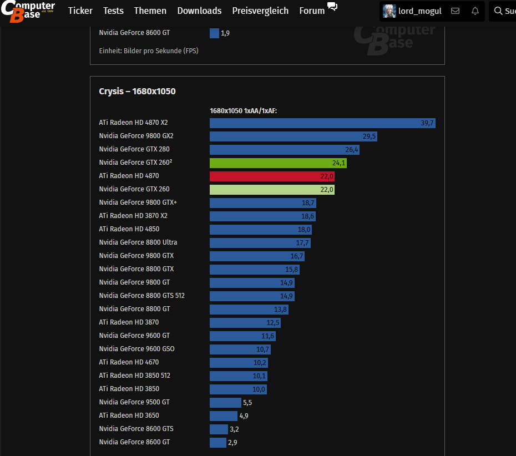516x456 pixels.
Task: Click the Crysis – 1680x1050 chart title
Action: (137, 91)
